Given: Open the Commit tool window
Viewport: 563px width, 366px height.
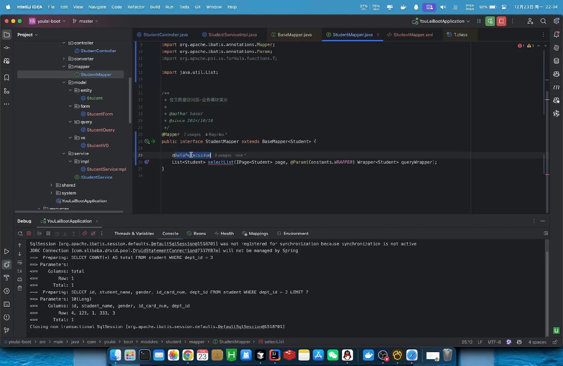Looking at the screenshot, I should [6, 48].
